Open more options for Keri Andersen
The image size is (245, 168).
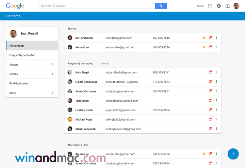click(x=216, y=38)
